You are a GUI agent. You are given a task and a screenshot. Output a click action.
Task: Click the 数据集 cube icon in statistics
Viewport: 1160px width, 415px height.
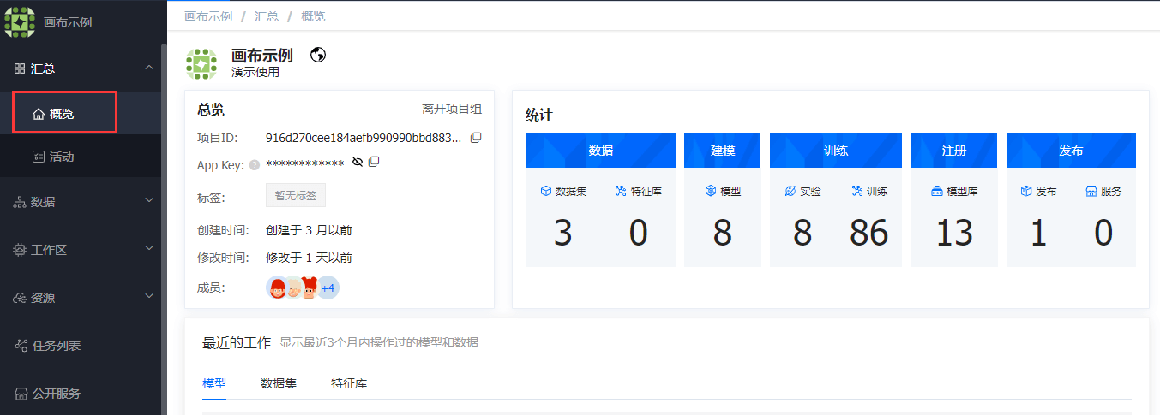pyautogui.click(x=545, y=191)
